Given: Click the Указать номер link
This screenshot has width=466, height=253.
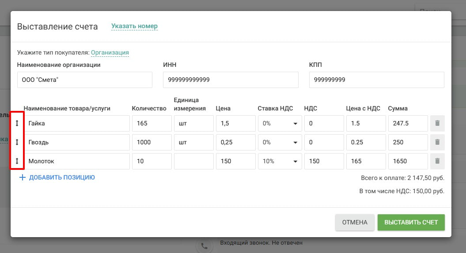Looking at the screenshot, I should tap(134, 26).
